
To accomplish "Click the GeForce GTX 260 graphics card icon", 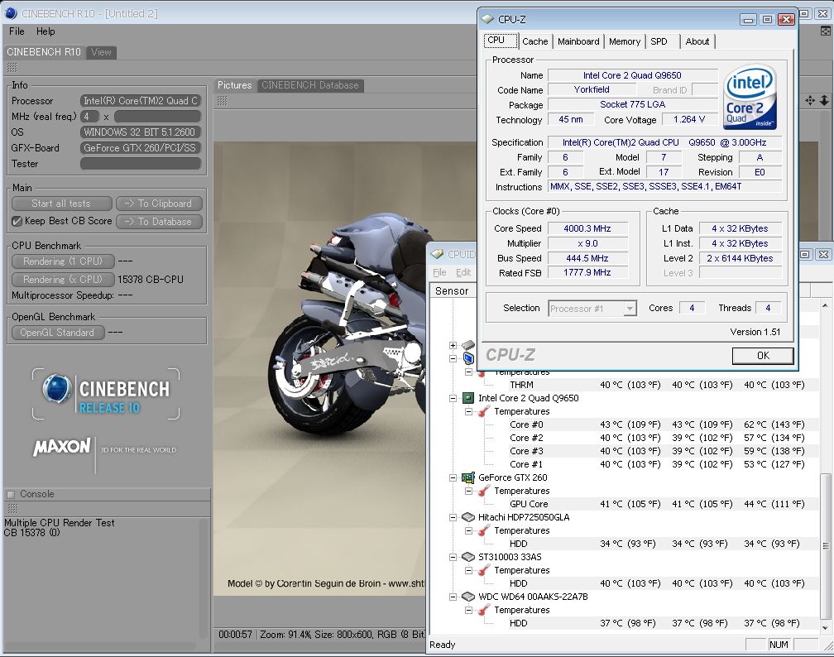I will pyautogui.click(x=467, y=477).
